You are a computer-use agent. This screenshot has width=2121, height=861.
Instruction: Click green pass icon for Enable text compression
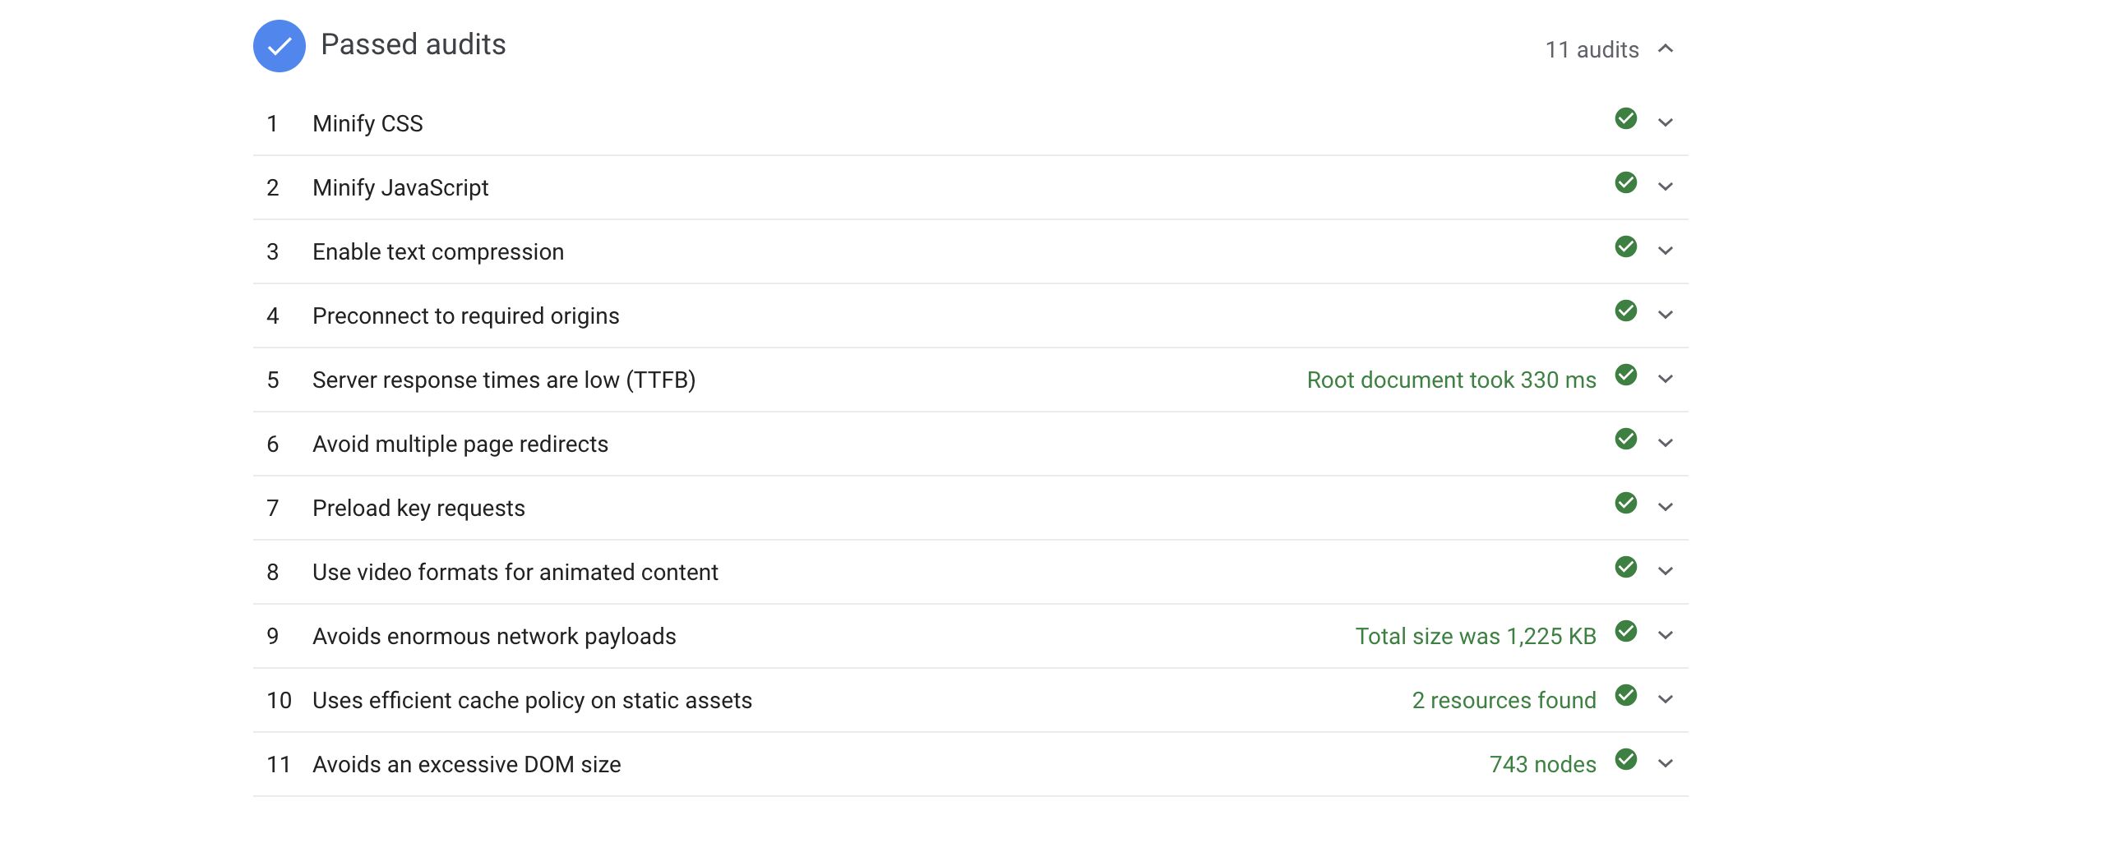pyautogui.click(x=1625, y=247)
